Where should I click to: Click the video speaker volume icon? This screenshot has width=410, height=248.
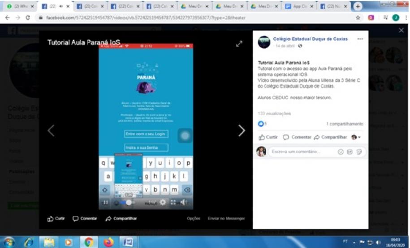[183, 202]
